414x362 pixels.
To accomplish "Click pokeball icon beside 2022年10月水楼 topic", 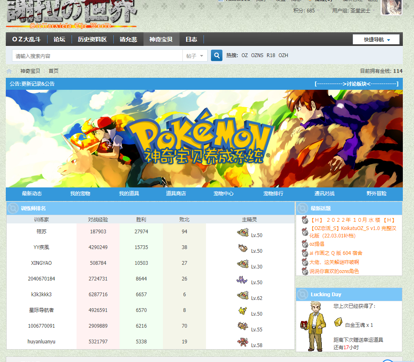I will [x=305, y=220].
